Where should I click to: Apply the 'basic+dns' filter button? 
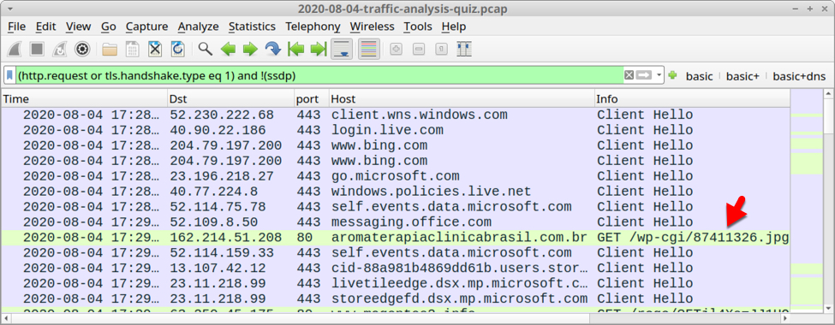point(799,76)
